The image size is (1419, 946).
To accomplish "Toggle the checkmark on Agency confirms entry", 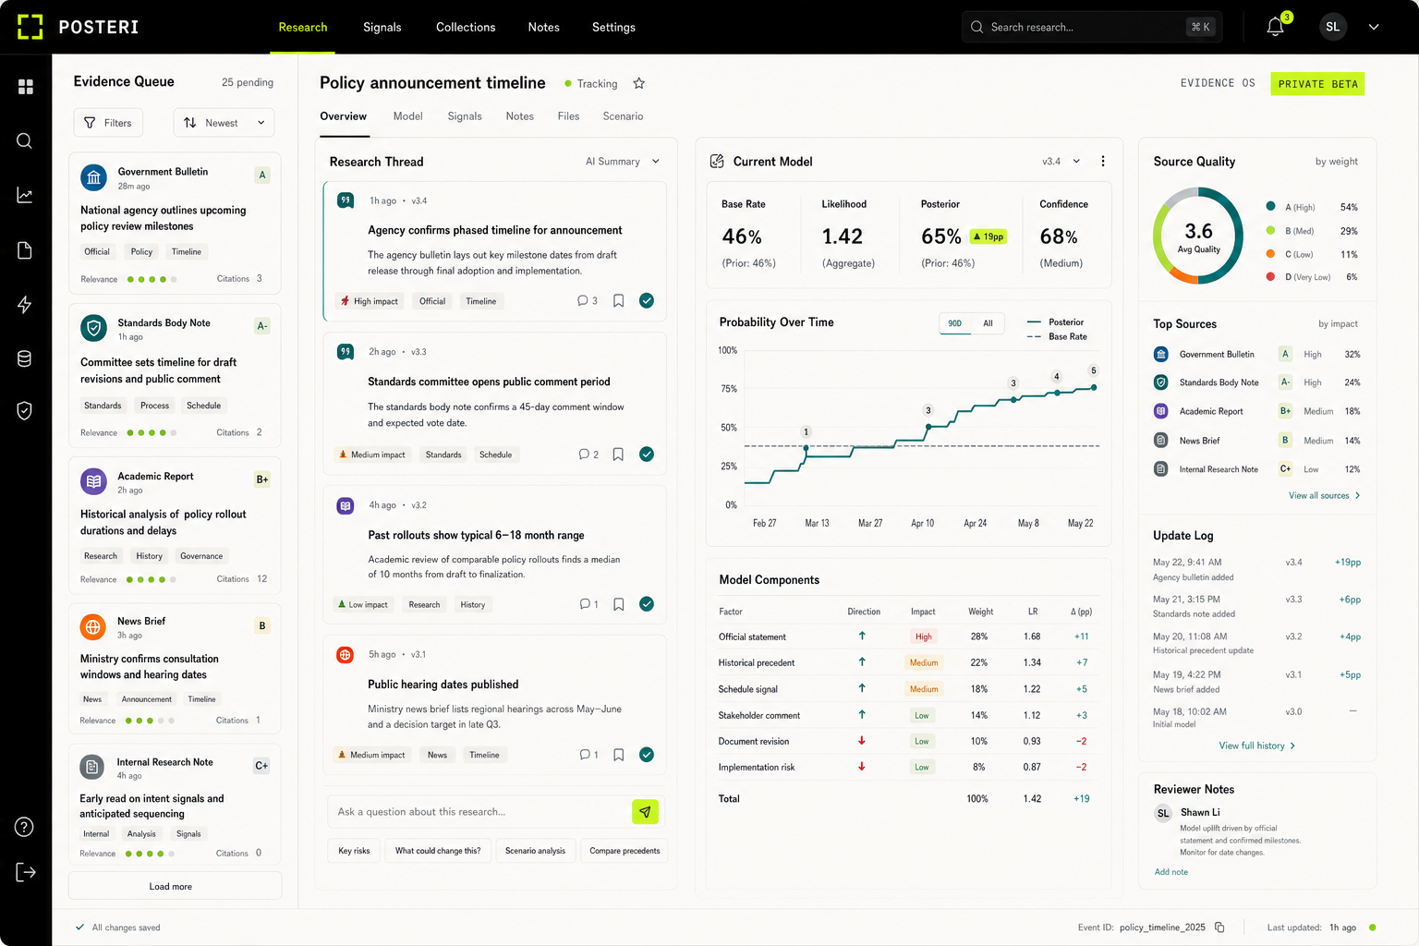I will coord(647,300).
